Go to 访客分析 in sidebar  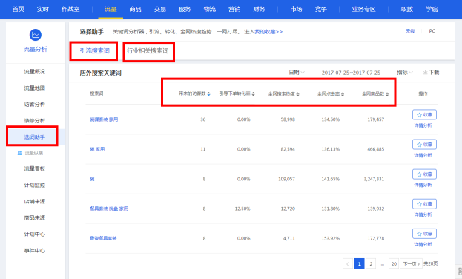35,105
